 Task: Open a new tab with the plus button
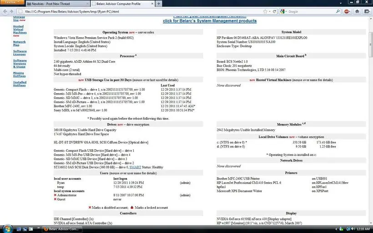click(x=159, y=4)
